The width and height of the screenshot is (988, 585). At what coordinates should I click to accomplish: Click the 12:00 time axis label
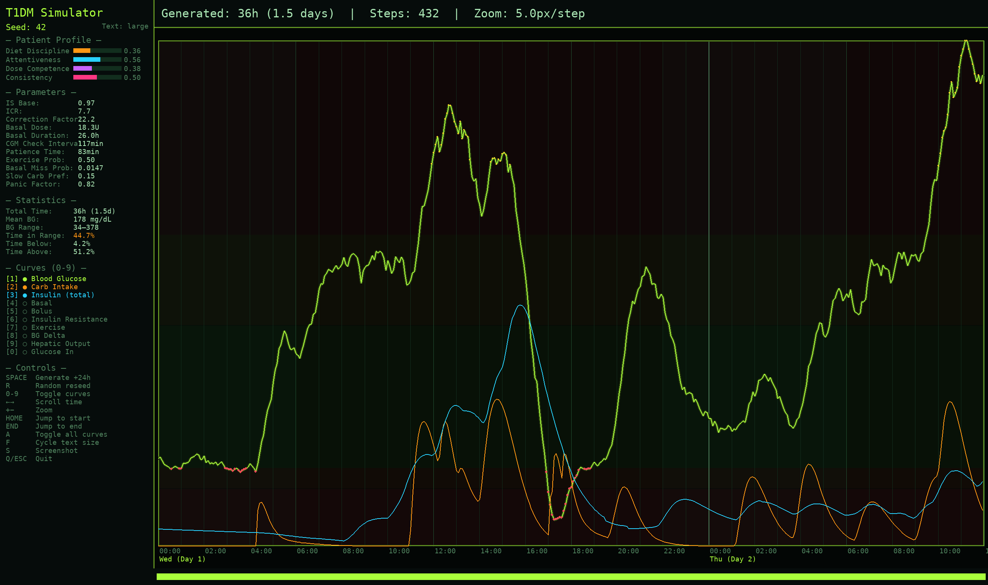coord(445,551)
